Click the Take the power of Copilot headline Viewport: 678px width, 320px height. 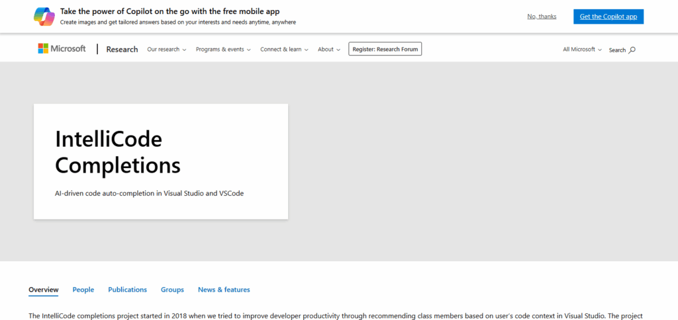click(x=170, y=11)
